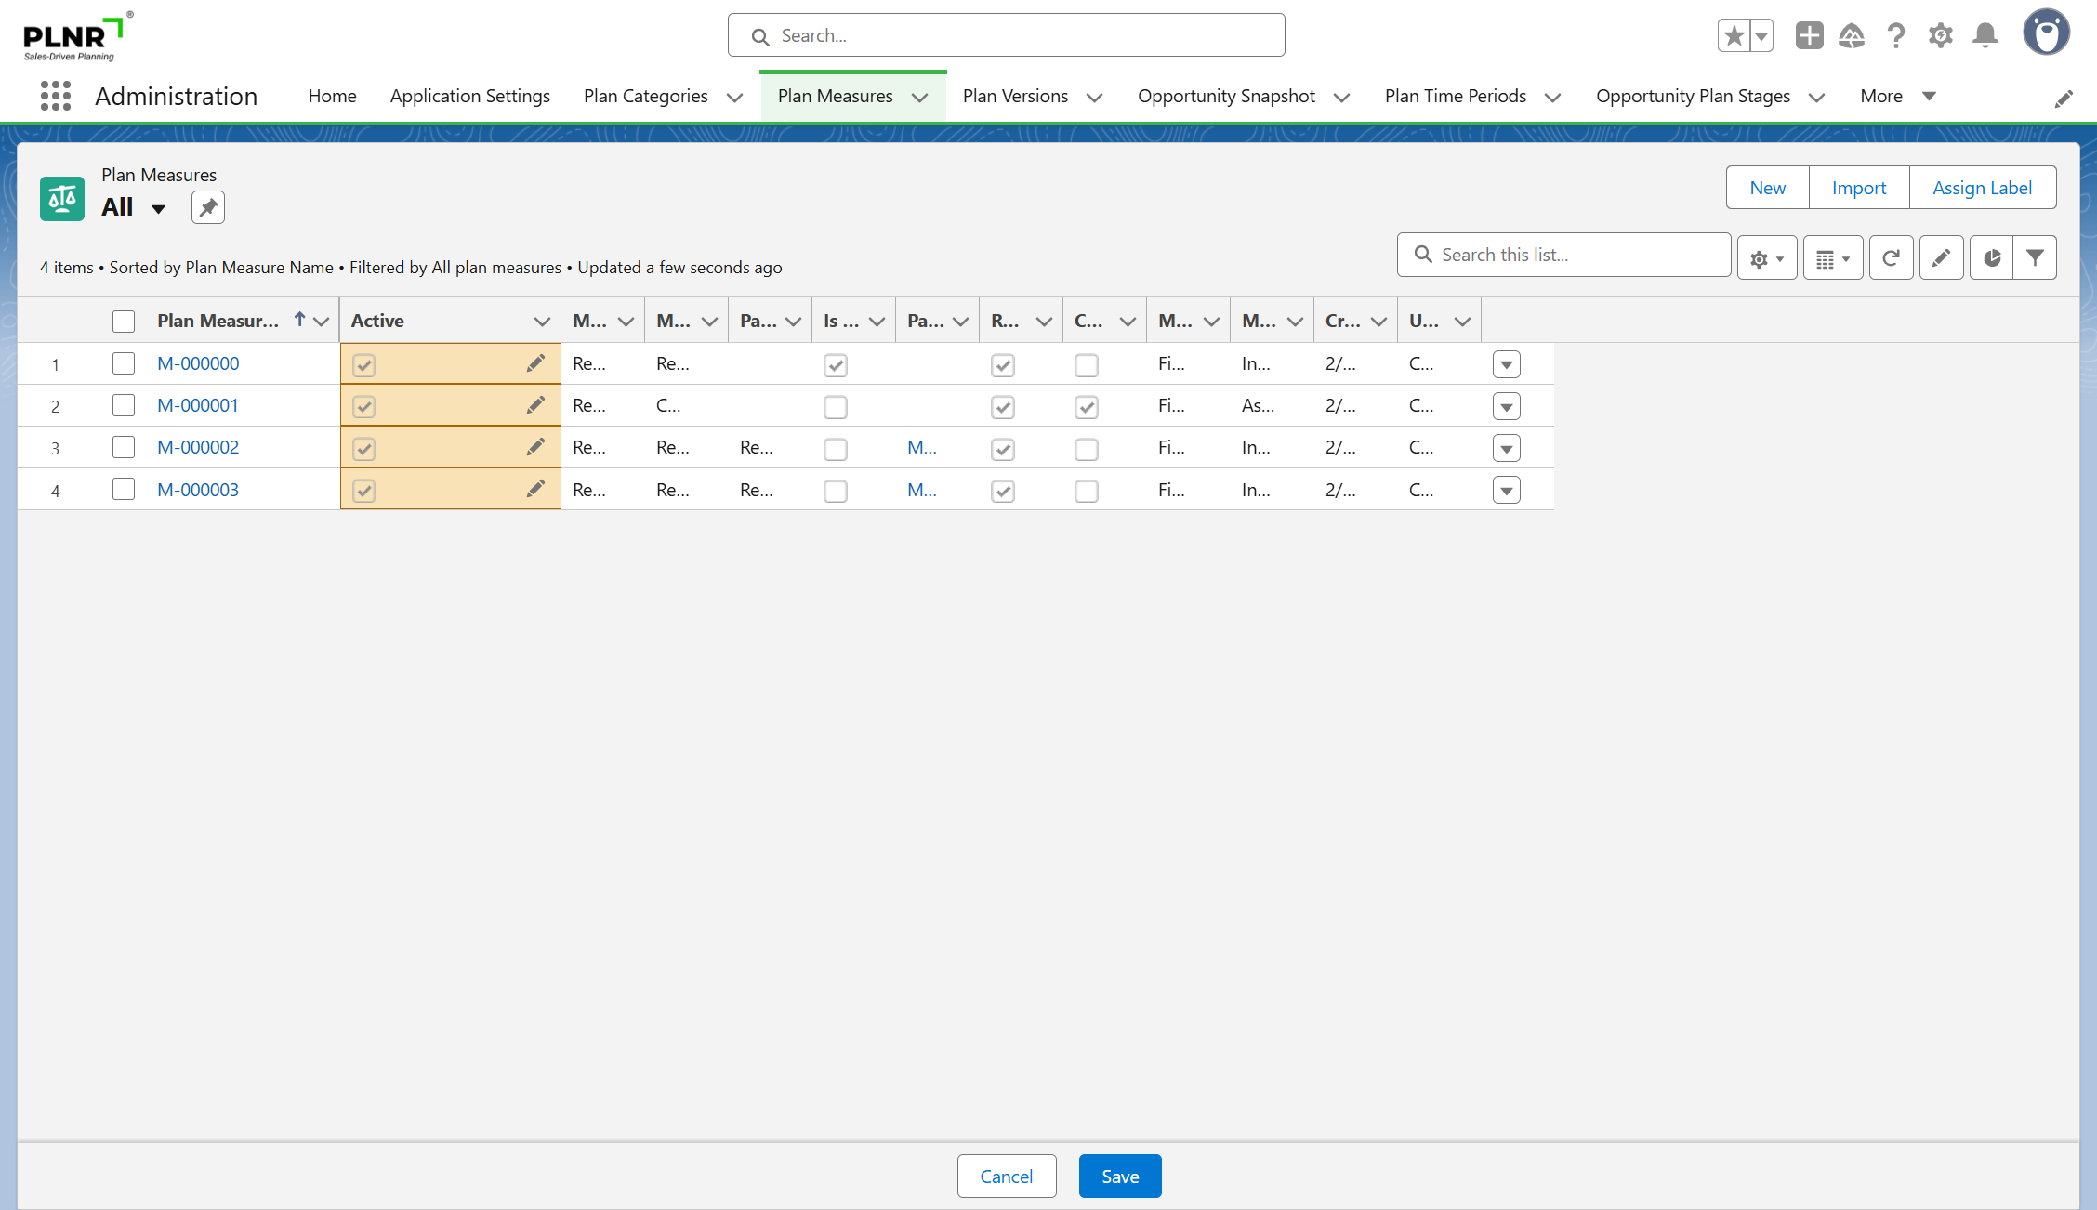The image size is (2097, 1210).
Task: Open the M-000003 record link
Action: (x=198, y=490)
